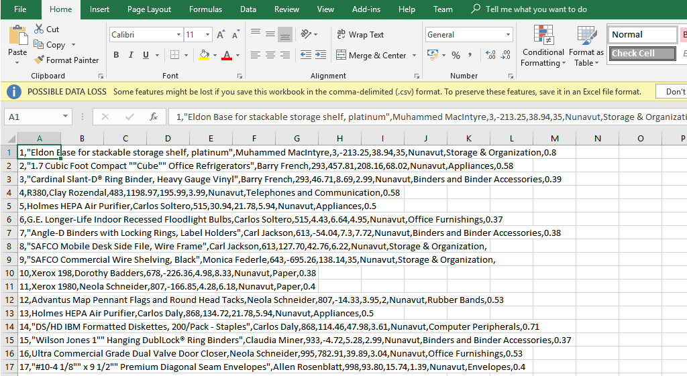Image resolution: width=687 pixels, height=376 pixels.
Task: Click the Insert Function fx icon
Action: pyautogui.click(x=153, y=117)
